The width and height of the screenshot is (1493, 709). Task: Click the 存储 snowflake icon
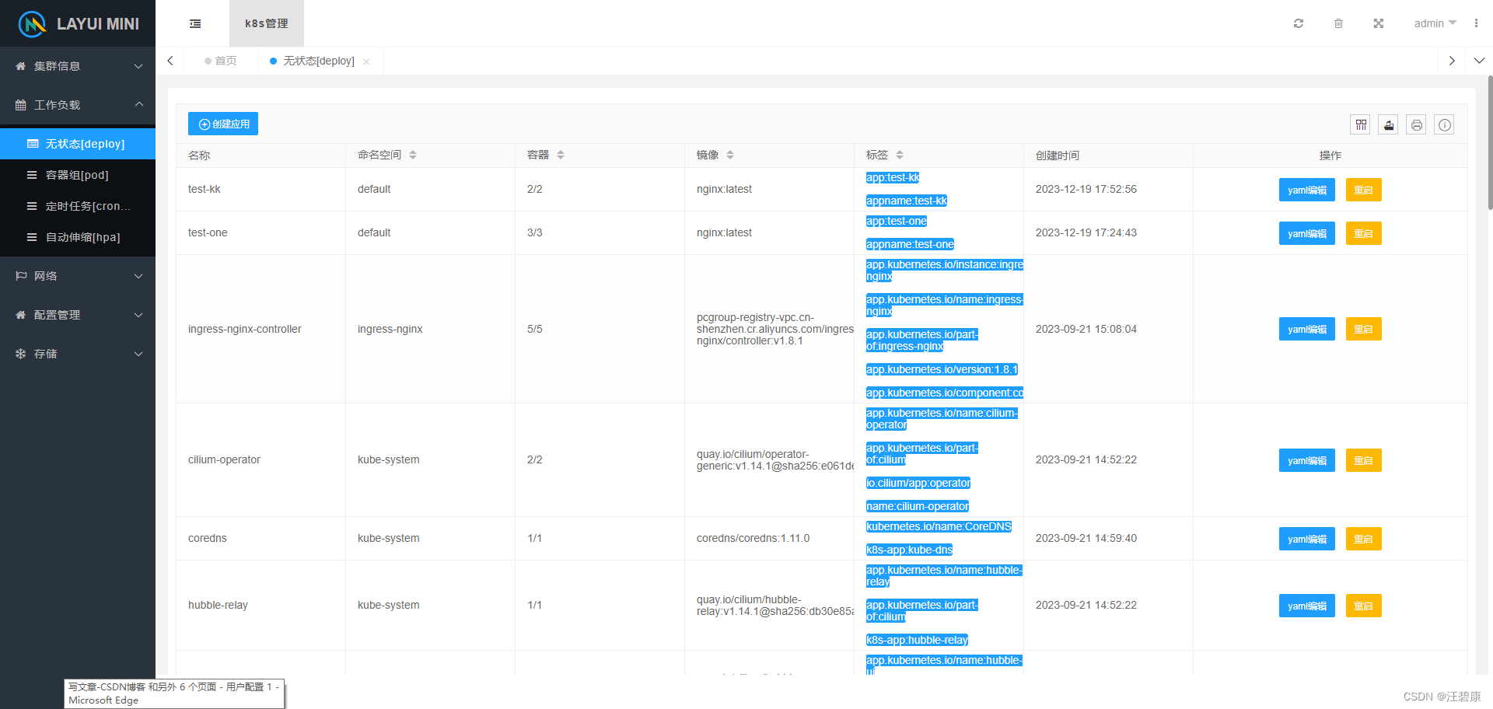coord(21,354)
